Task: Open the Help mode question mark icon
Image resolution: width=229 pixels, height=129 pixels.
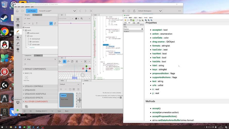Action: 18,50
